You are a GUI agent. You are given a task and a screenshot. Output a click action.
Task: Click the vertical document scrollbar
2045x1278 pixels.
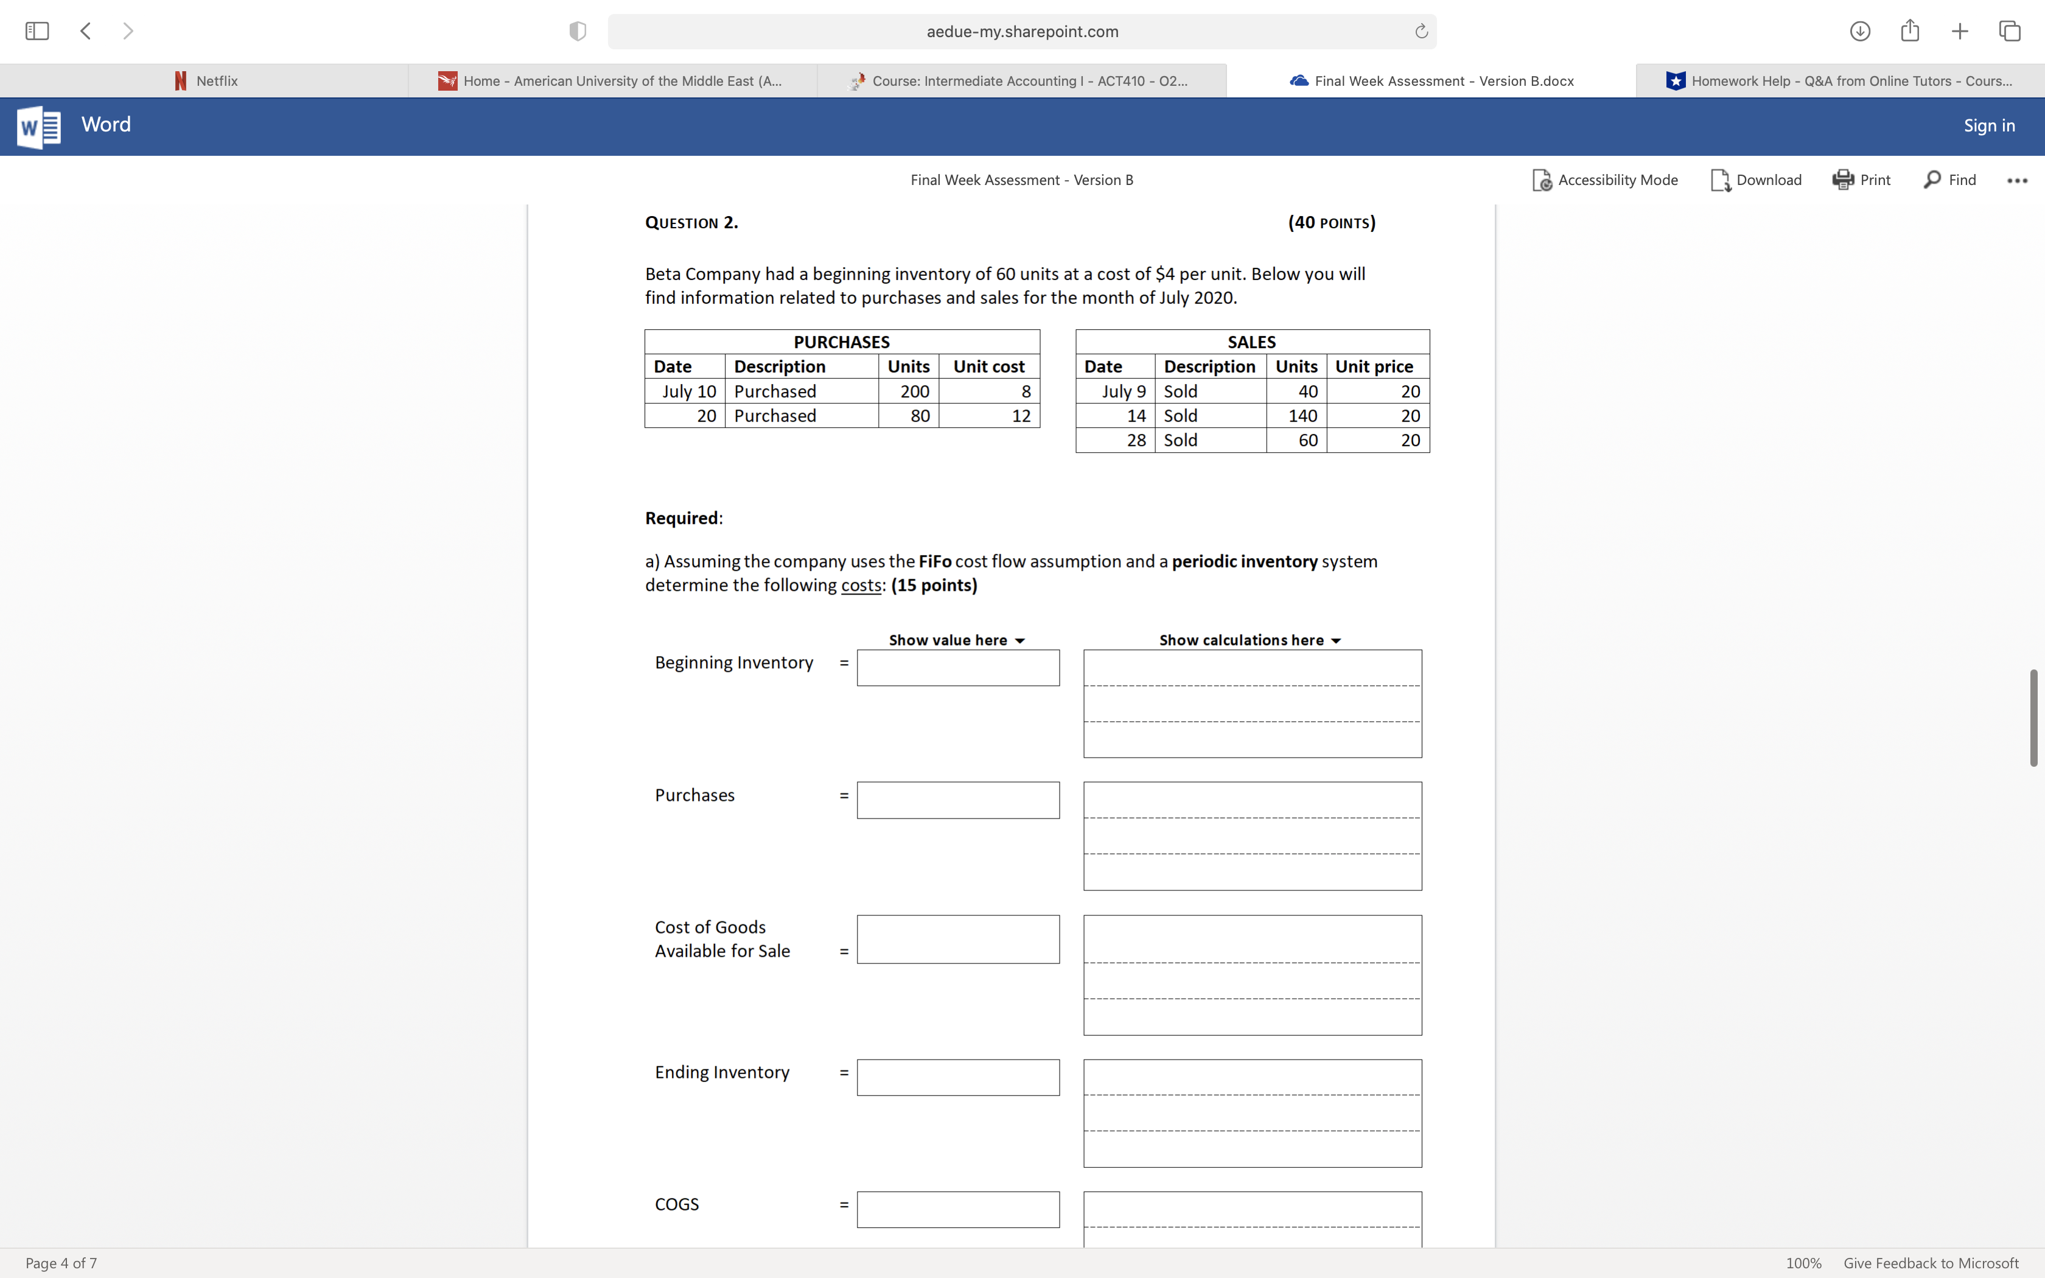click(2033, 718)
